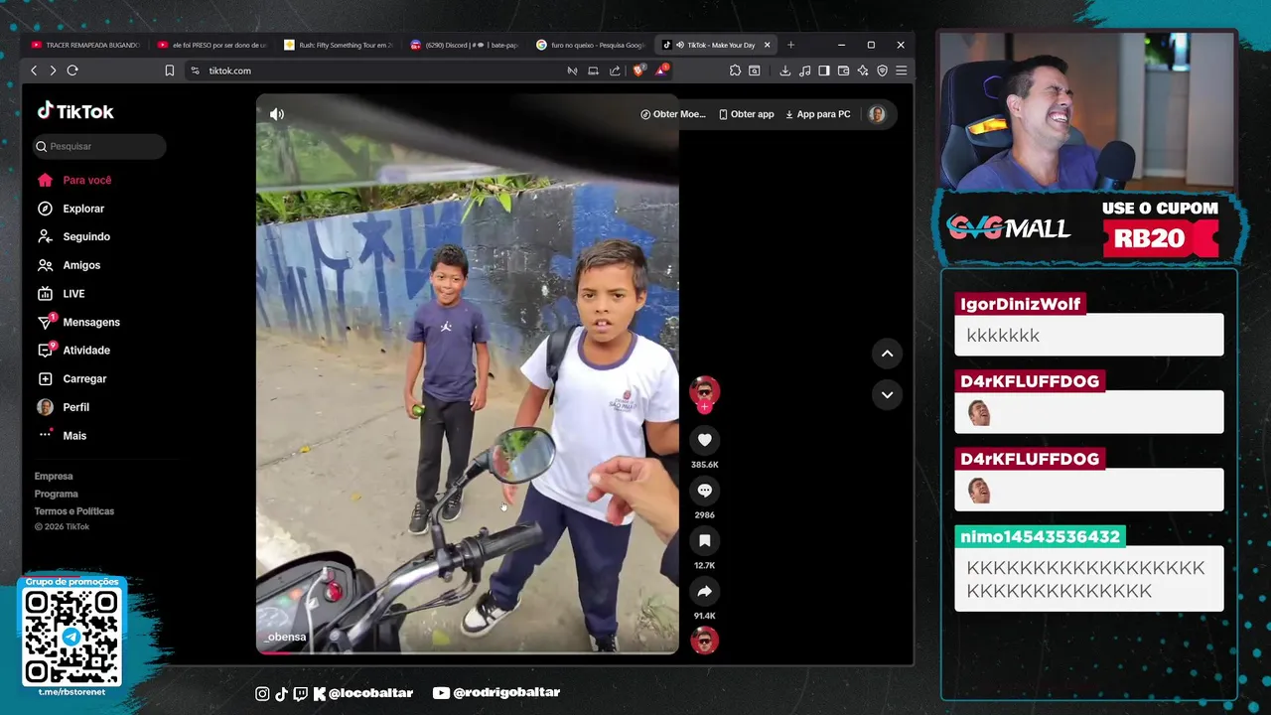Go back with the browser back arrow
The height and width of the screenshot is (715, 1271).
coord(34,71)
